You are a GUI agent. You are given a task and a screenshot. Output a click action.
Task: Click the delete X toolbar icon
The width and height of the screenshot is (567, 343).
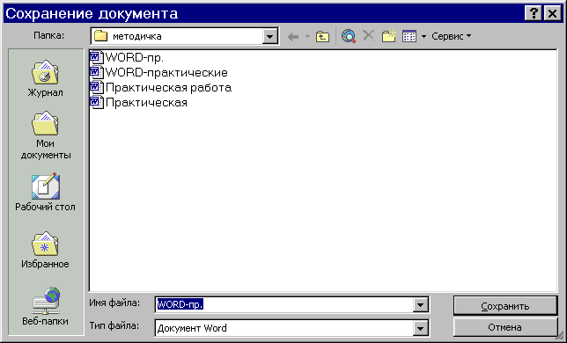pos(369,36)
